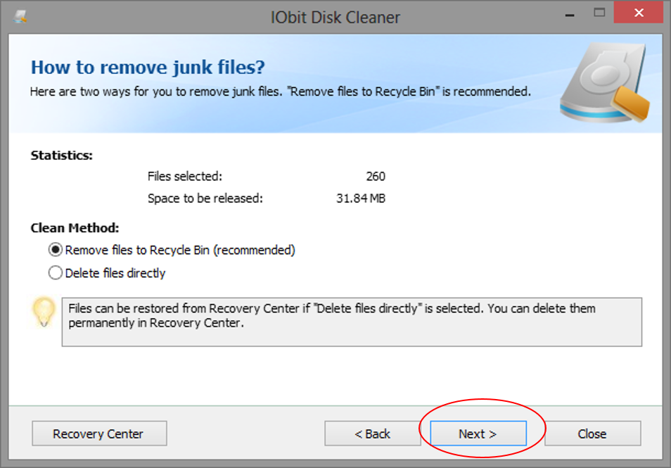Click the 'Statistics:' heading
The width and height of the screenshot is (671, 468).
pos(62,156)
